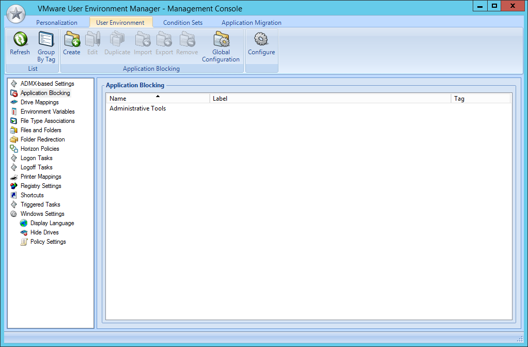Sort the list by Label column header
This screenshot has width=528, height=347.
(x=330, y=99)
